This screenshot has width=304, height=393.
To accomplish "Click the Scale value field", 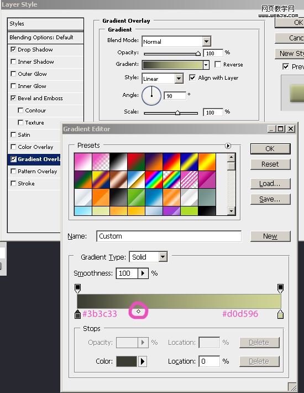I will 213,112.
